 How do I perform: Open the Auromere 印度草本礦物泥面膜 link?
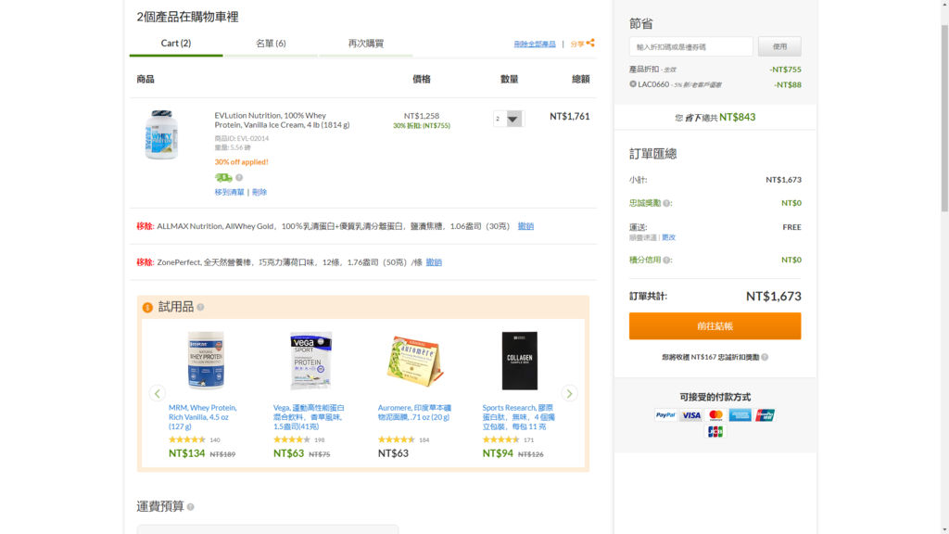414,413
